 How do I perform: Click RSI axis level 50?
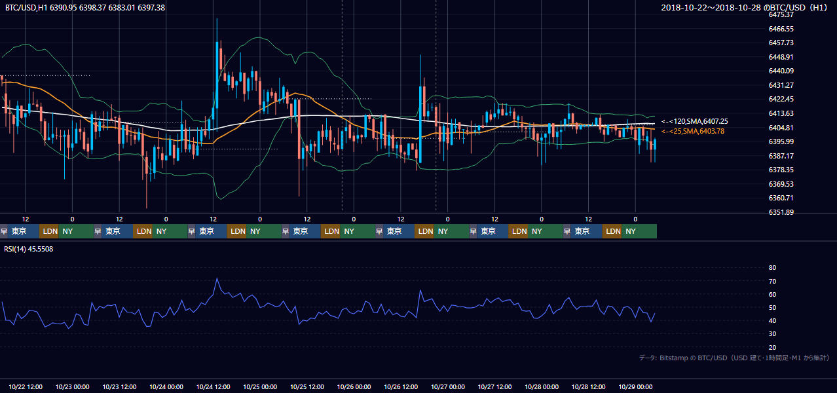click(x=772, y=307)
